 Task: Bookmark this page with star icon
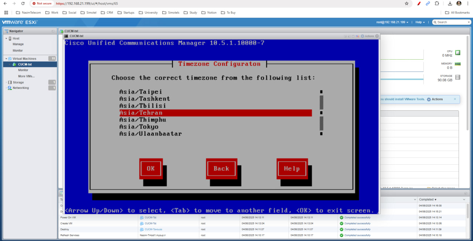coord(407,3)
